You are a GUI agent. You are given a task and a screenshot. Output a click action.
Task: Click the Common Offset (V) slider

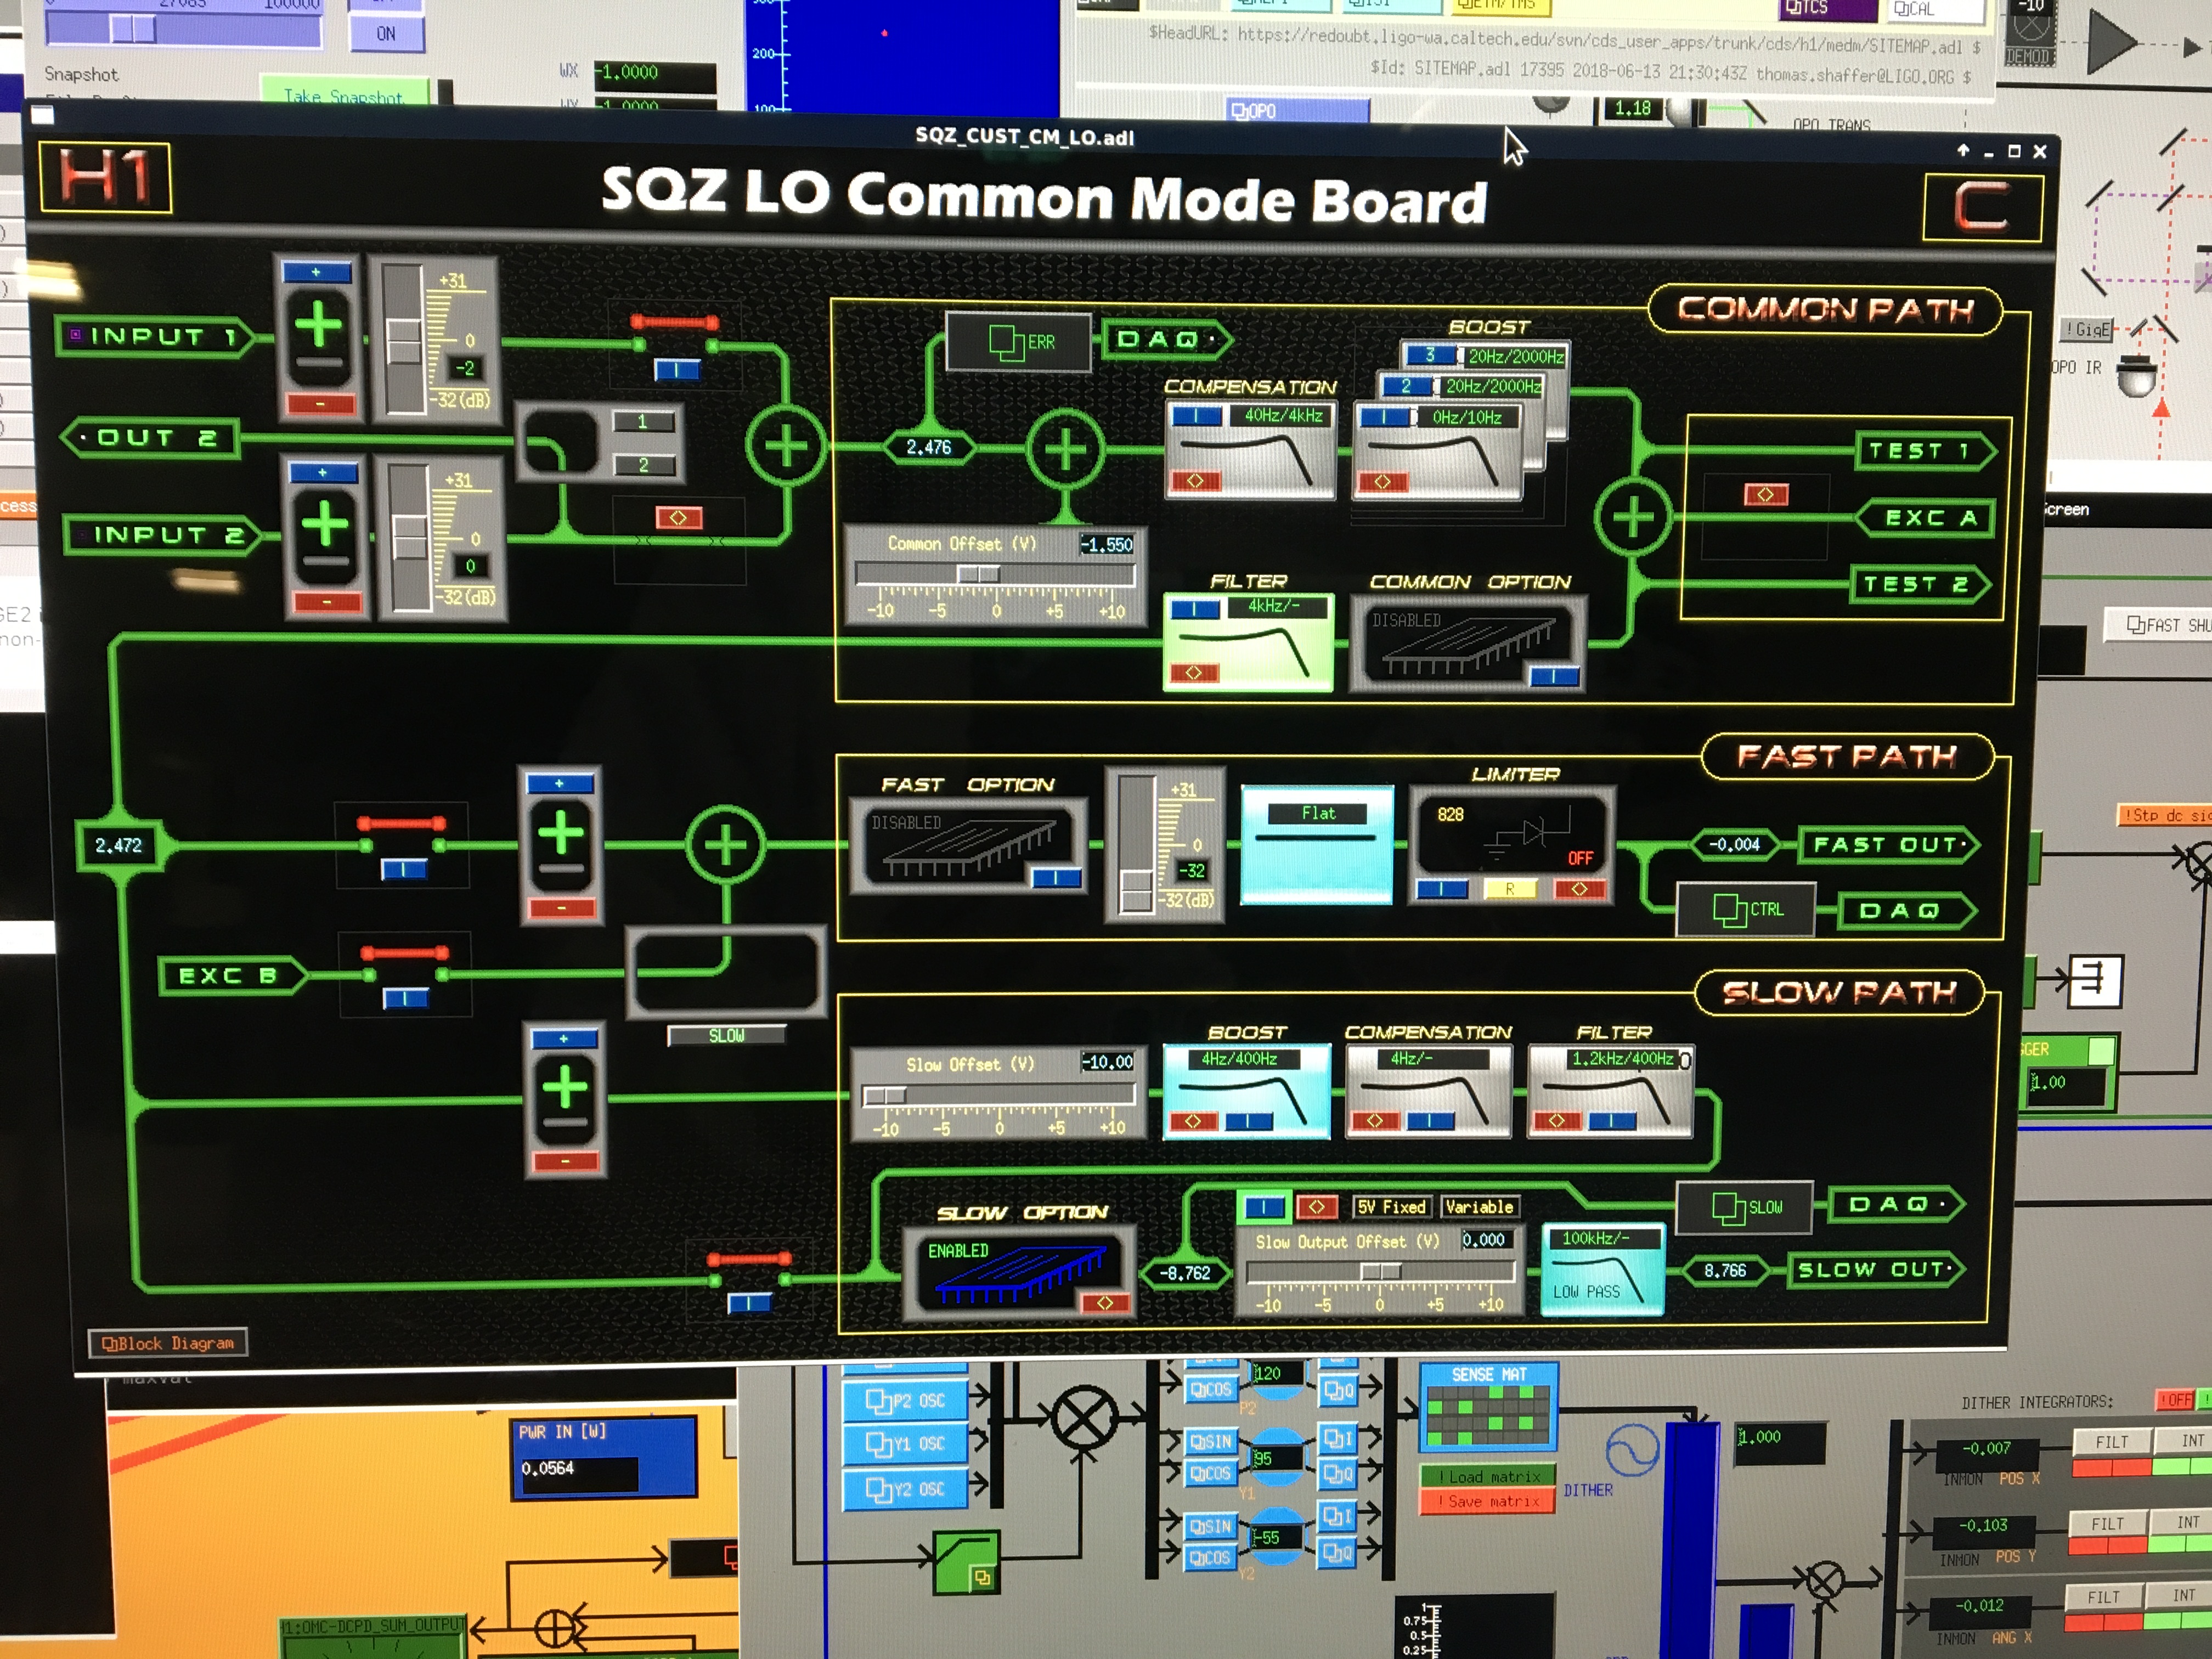(x=995, y=574)
